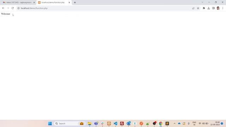Click the Welcome text on the page

coord(6,14)
